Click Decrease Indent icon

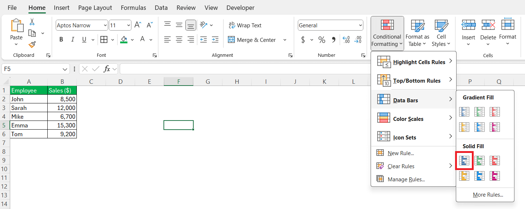coord(204,39)
